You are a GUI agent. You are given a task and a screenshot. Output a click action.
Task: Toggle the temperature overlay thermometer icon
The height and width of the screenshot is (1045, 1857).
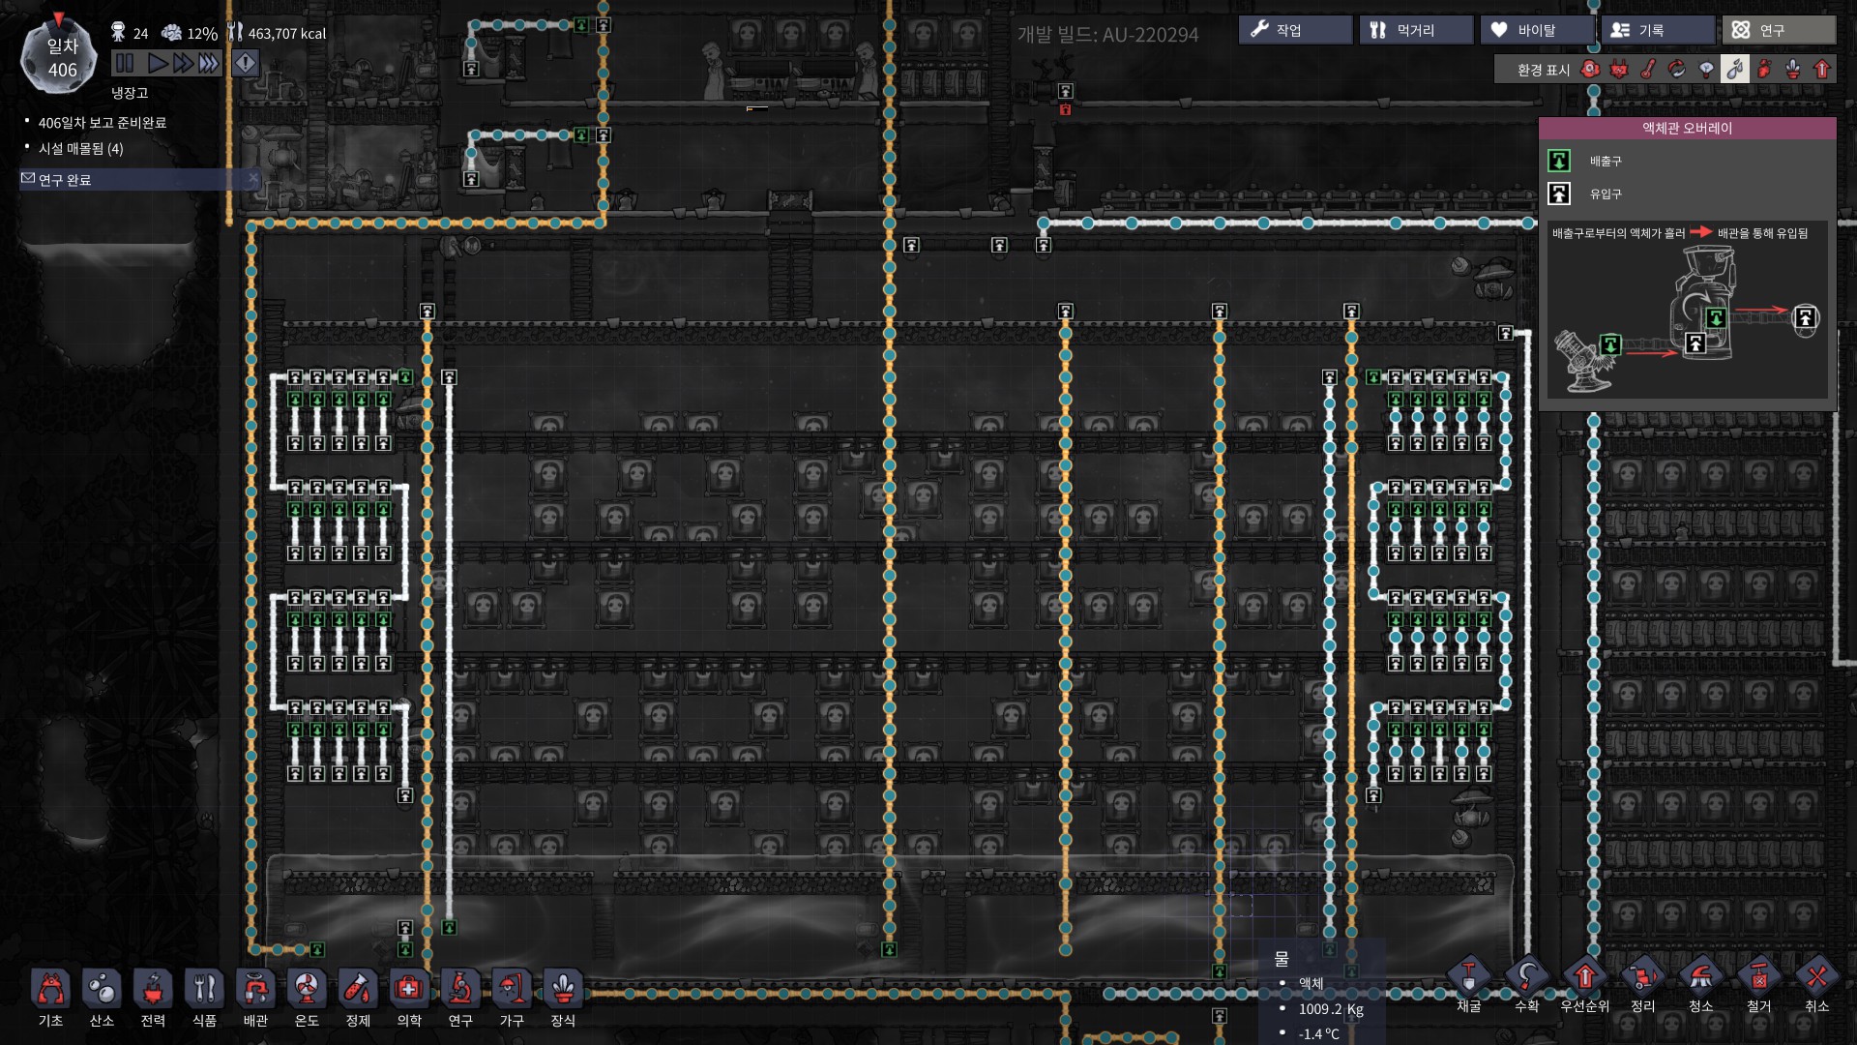click(x=1648, y=70)
